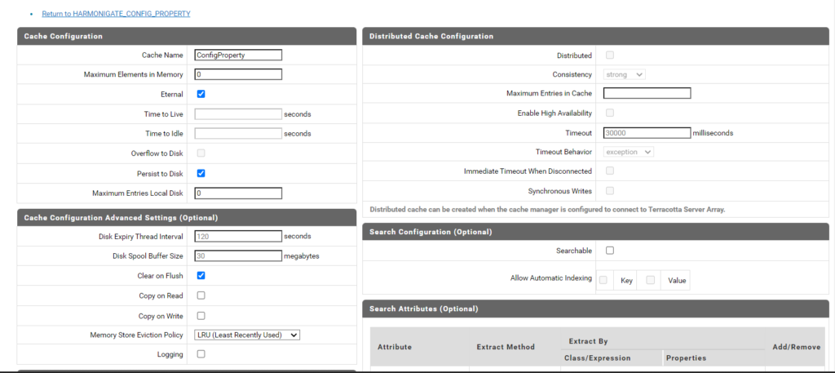The width and height of the screenshot is (835, 373).
Task: Click the Attribute column header
Action: coord(395,347)
